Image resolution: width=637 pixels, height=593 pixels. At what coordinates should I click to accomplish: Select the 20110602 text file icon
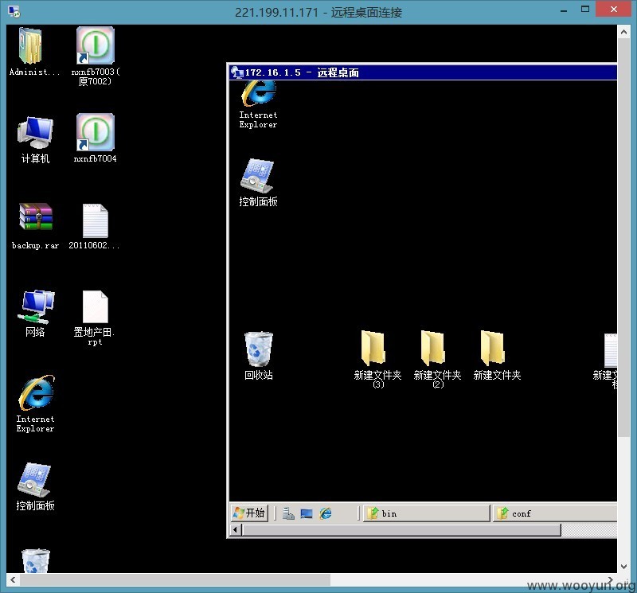pos(96,220)
